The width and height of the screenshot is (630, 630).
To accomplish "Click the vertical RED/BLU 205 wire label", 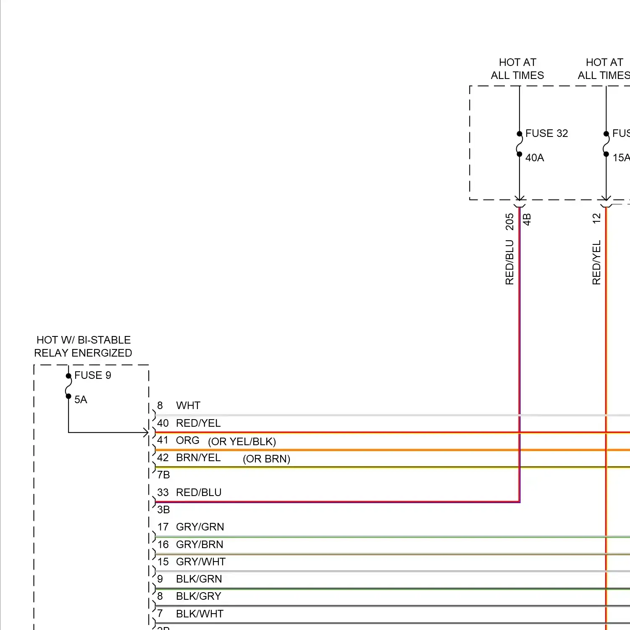I will point(509,249).
